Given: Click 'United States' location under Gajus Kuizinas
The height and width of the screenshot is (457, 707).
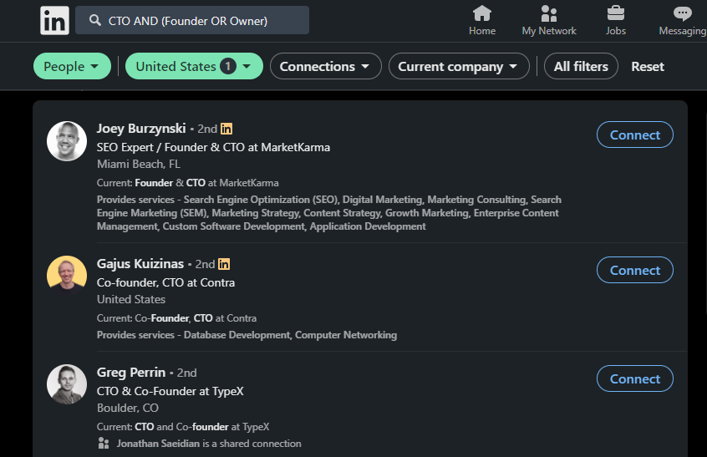Looking at the screenshot, I should (131, 299).
